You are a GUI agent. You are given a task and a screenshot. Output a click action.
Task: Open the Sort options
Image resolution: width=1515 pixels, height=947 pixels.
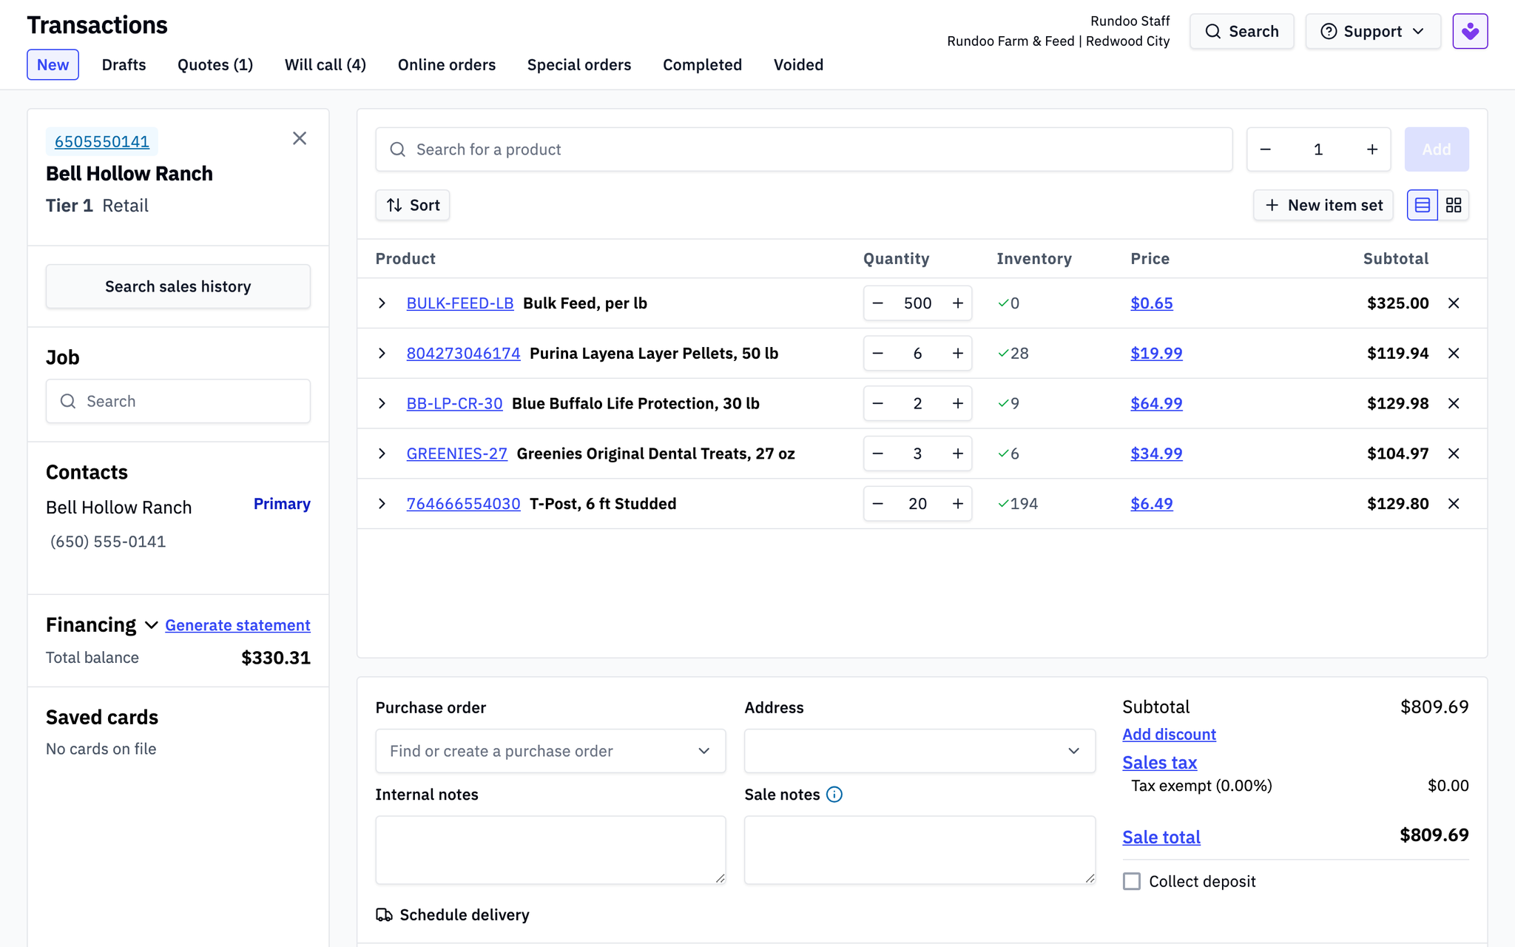413,205
